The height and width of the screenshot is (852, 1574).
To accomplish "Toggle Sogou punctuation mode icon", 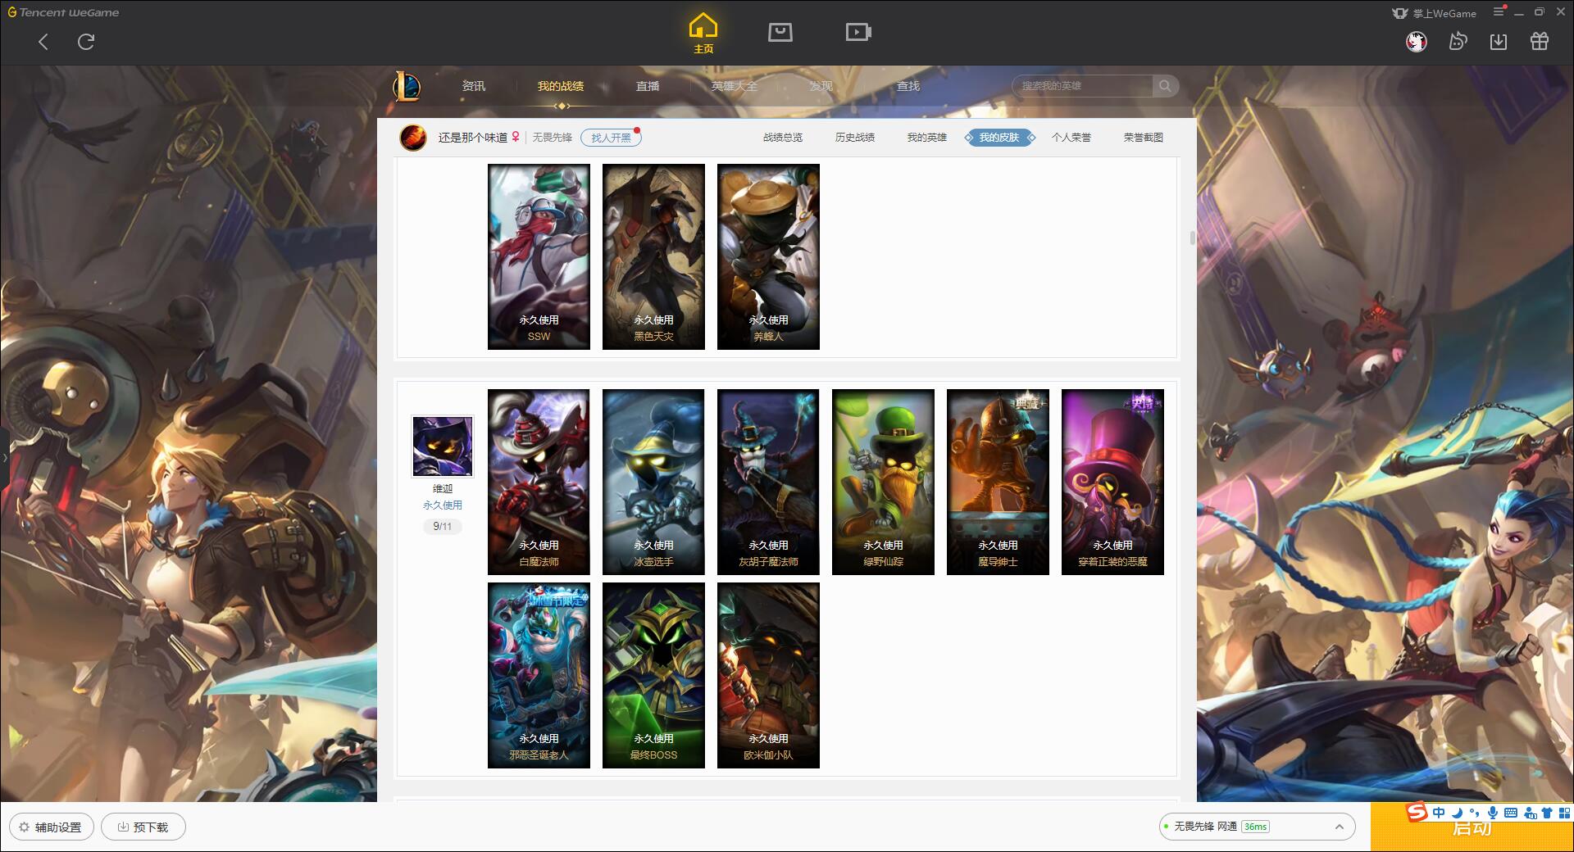I will (x=1475, y=813).
